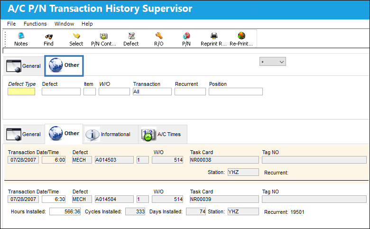Click the Defect filter input field
Image resolution: width=370 pixels, height=229 pixels.
click(61, 92)
